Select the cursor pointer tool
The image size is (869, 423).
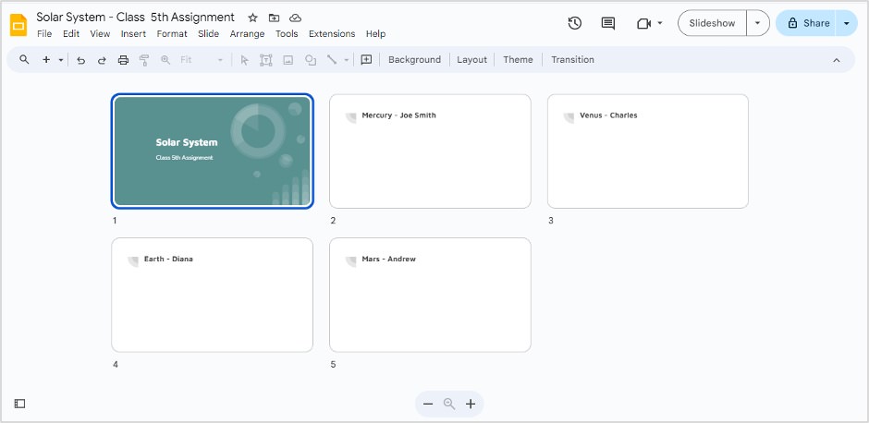point(244,60)
